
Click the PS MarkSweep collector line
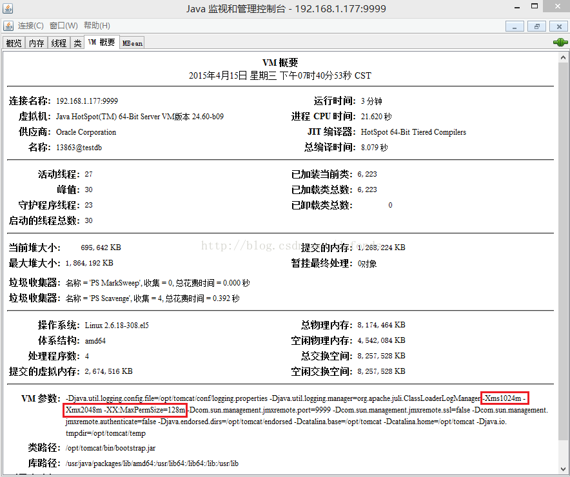click(158, 283)
